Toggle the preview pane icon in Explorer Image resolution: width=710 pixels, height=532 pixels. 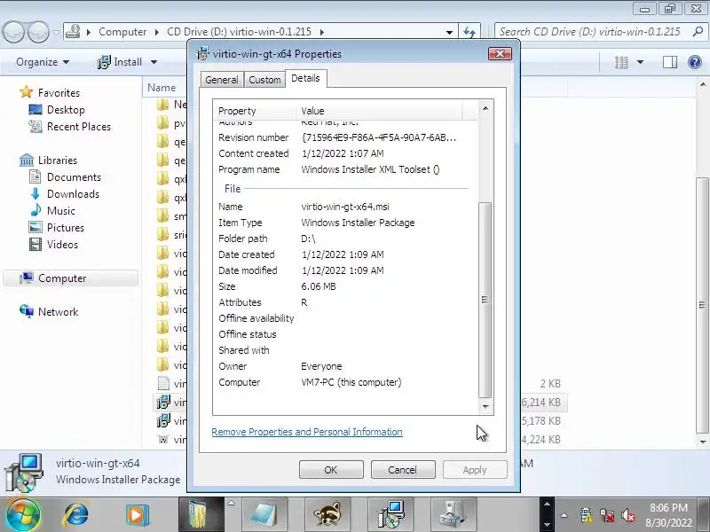(670, 62)
